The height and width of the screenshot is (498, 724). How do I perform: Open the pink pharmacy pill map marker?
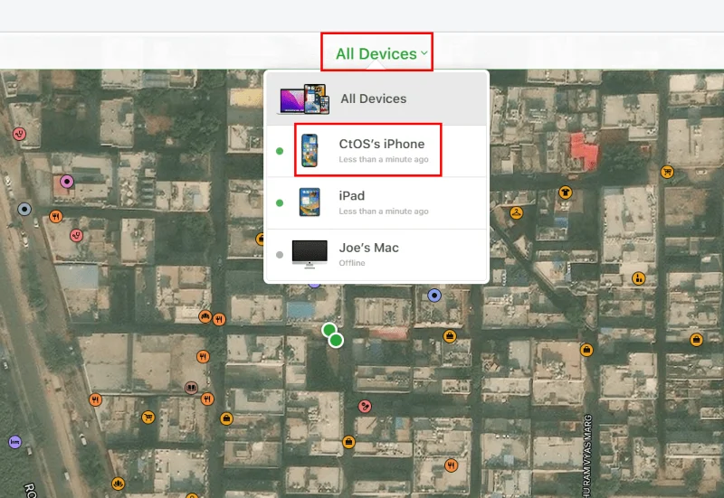365,406
